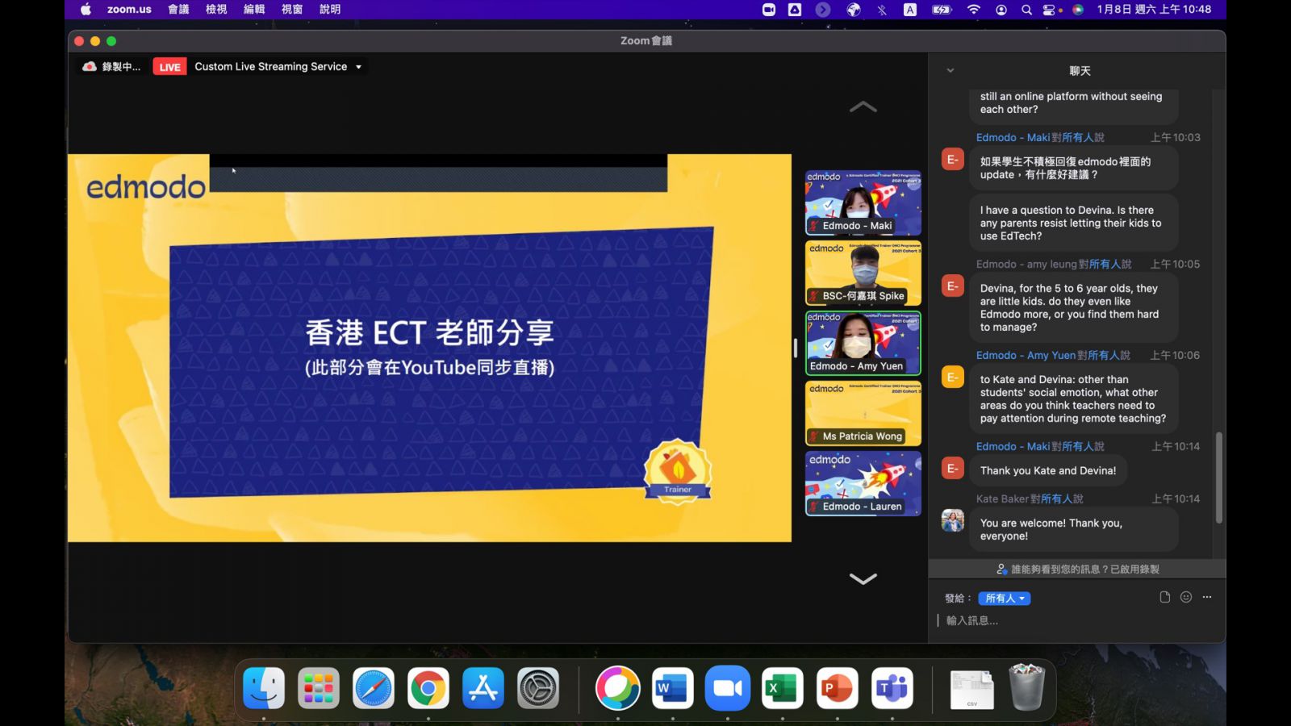Show previous participant videos with up chevron
The image size is (1291, 726).
pyautogui.click(x=863, y=106)
